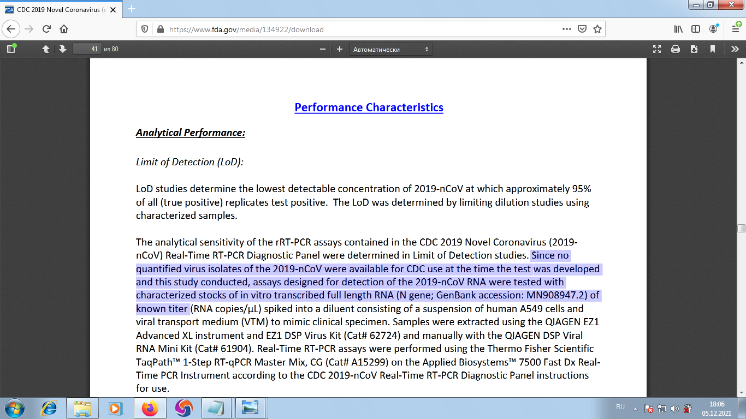Enter presentation mode in PDF viewer
Image resolution: width=746 pixels, height=419 pixels.
[x=657, y=49]
